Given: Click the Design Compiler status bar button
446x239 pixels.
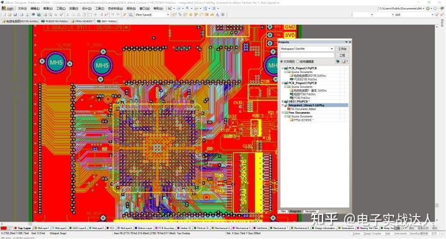Looking at the screenshot, I should pos(372,233).
